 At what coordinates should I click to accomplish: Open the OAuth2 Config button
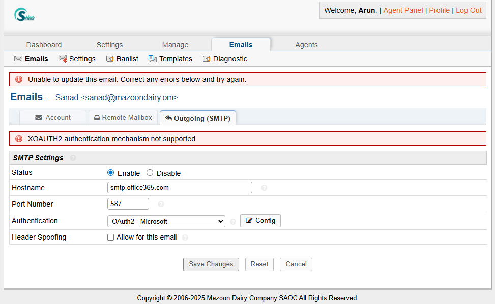tap(260, 221)
